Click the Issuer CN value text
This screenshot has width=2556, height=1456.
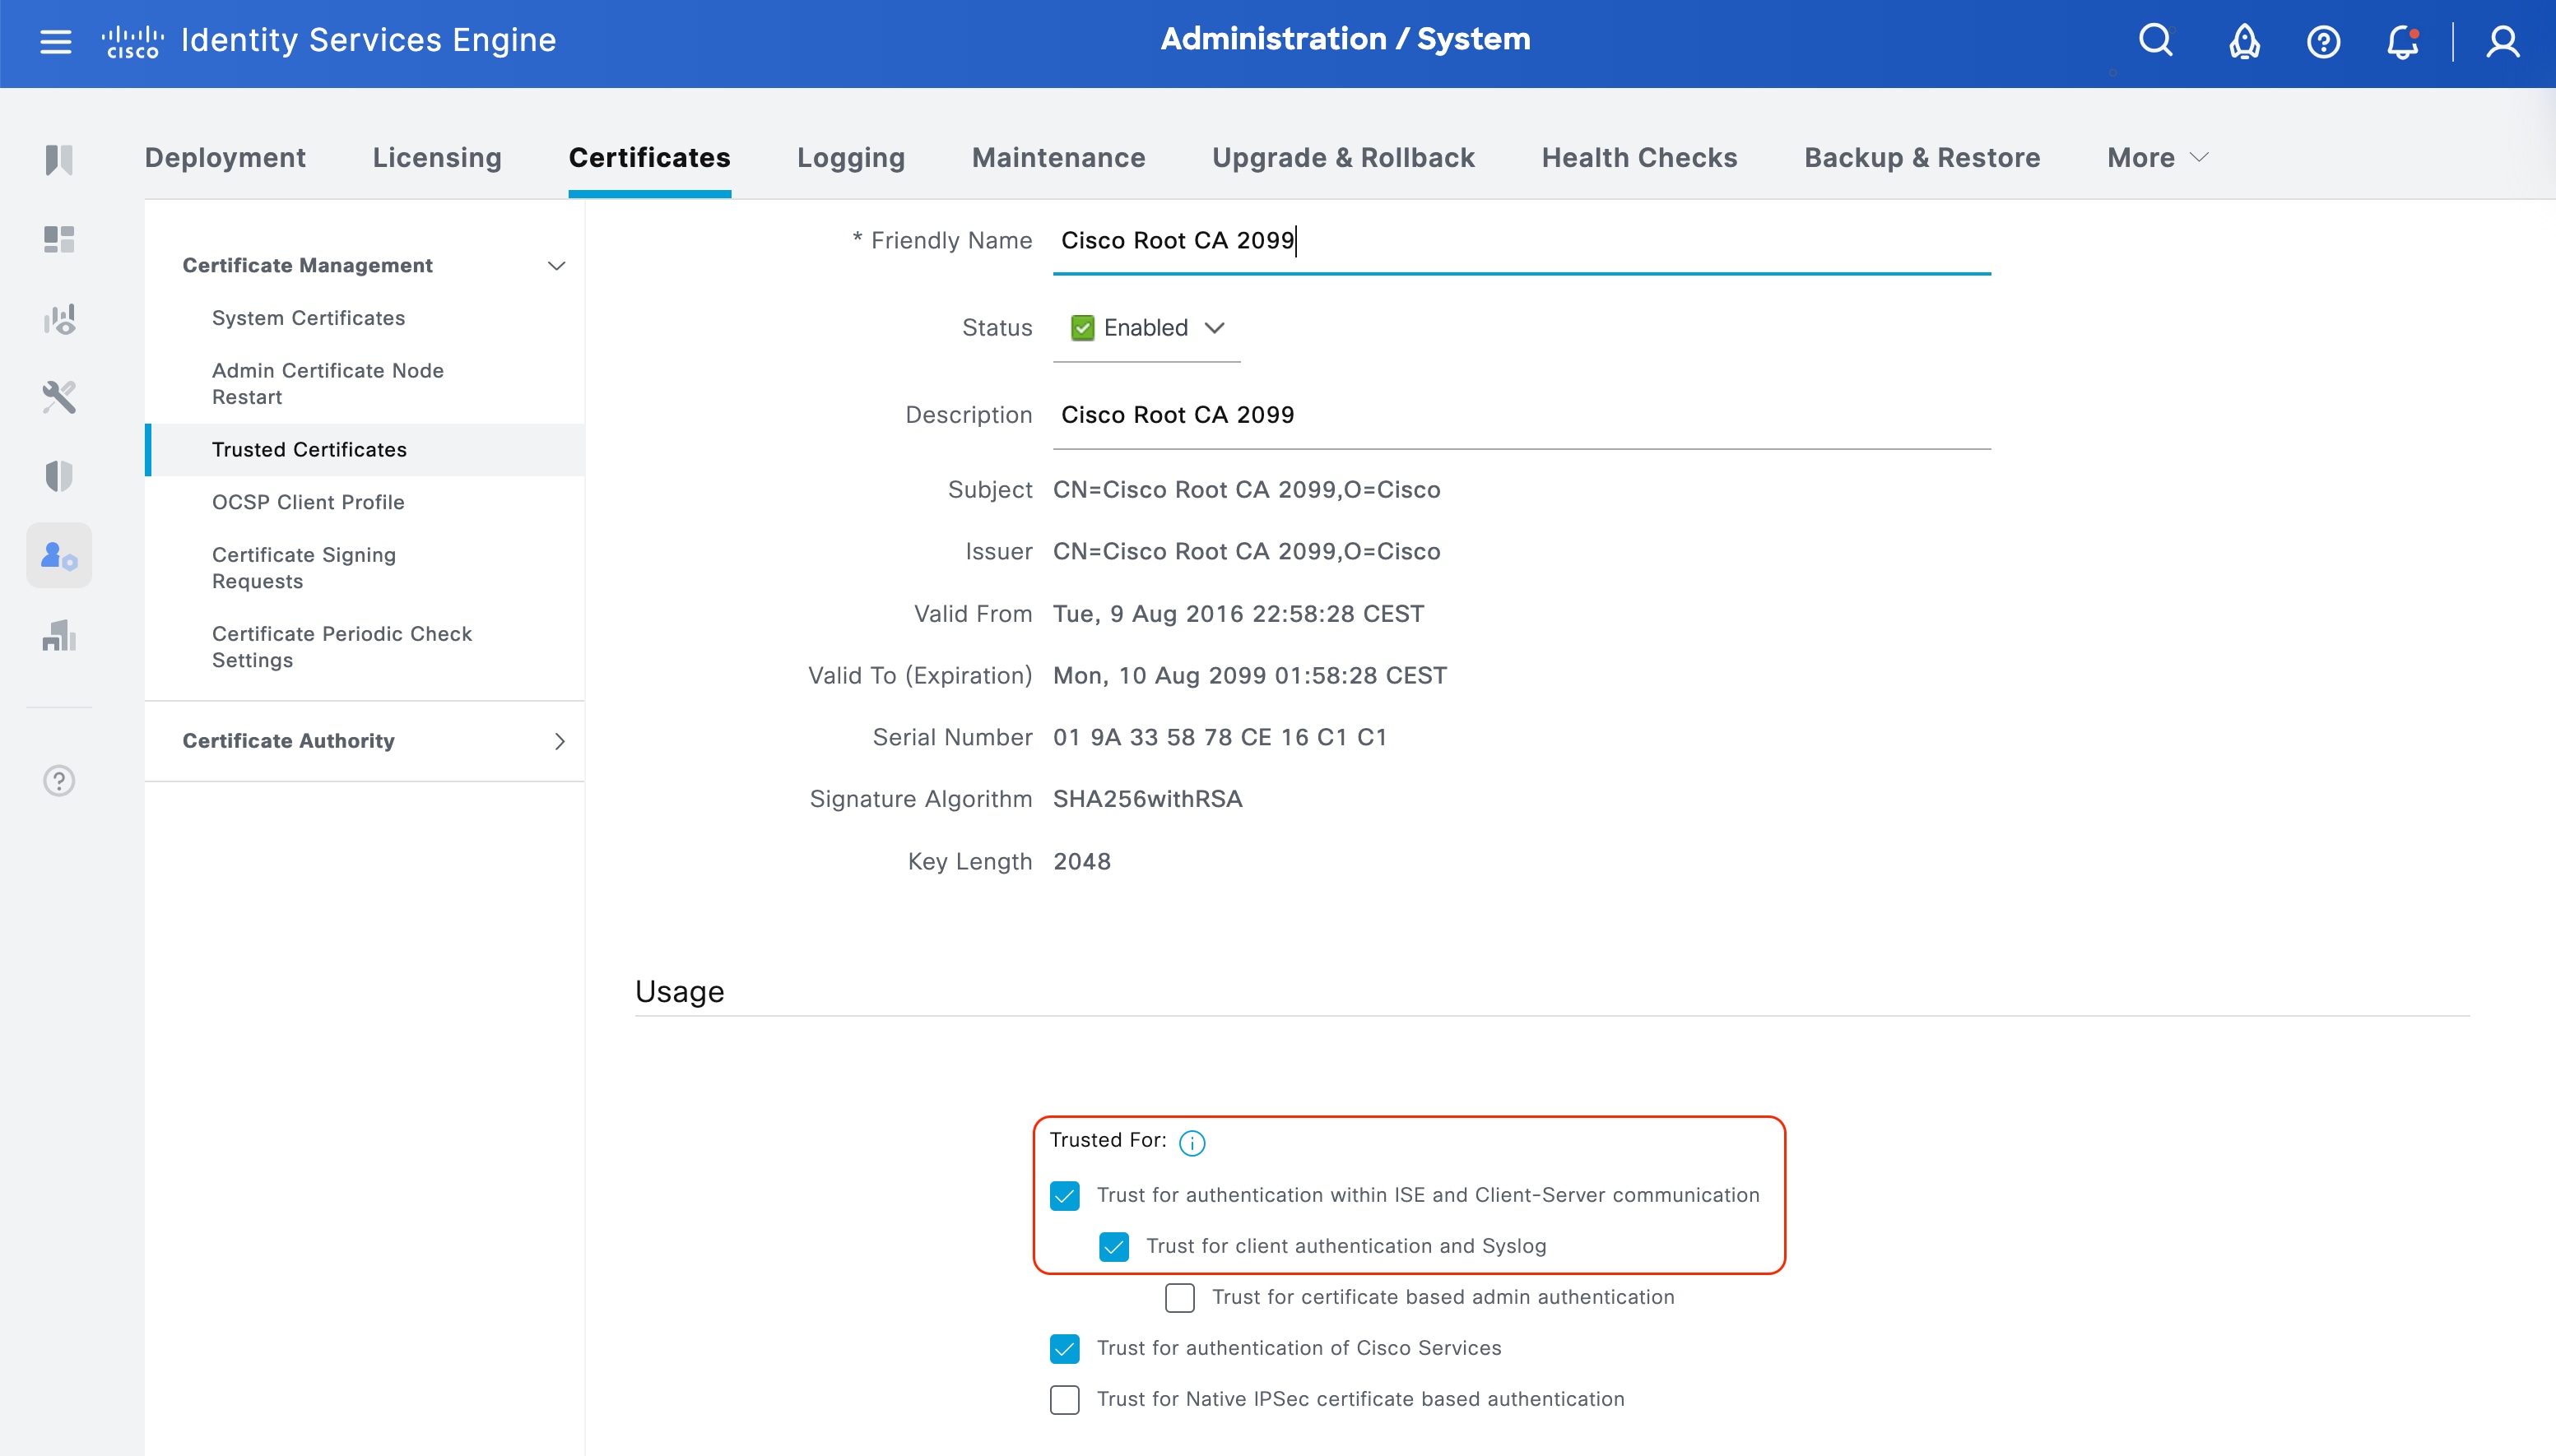point(1247,552)
